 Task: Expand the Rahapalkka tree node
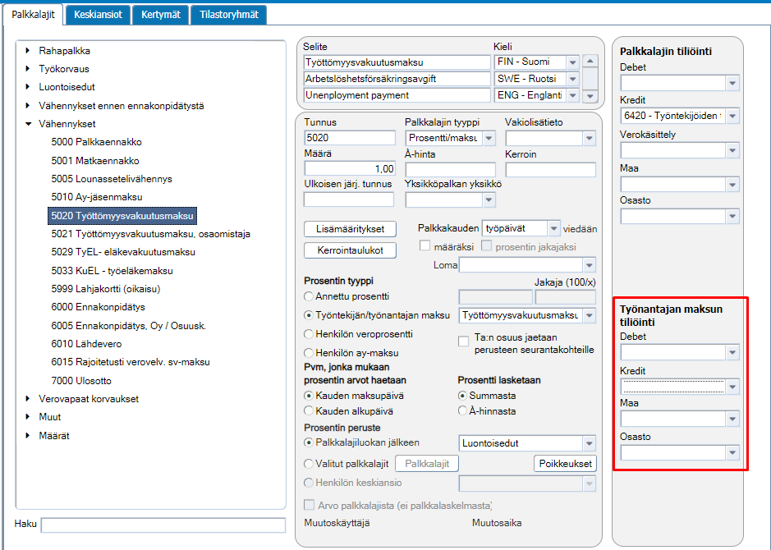(28, 51)
